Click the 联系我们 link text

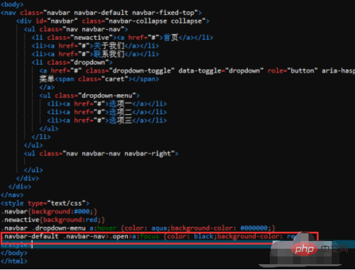coord(109,54)
